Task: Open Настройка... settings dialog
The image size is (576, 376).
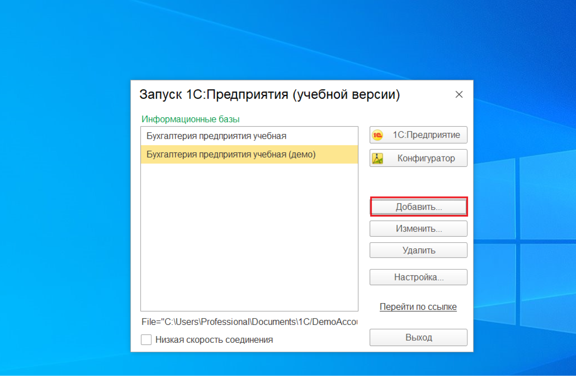Action: pos(418,277)
